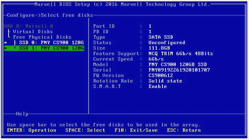
Task: Click the PD ID label
Action: (101, 32)
